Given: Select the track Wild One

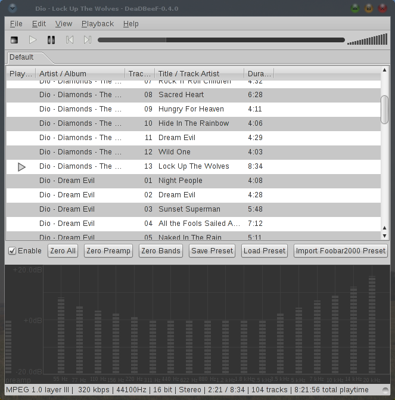Looking at the screenshot, I should (193, 152).
